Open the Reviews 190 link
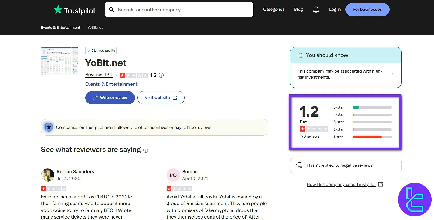 (x=99, y=75)
